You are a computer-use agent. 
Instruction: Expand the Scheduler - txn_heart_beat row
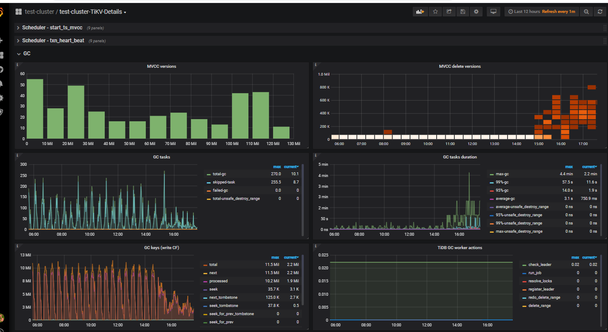pyautogui.click(x=53, y=41)
